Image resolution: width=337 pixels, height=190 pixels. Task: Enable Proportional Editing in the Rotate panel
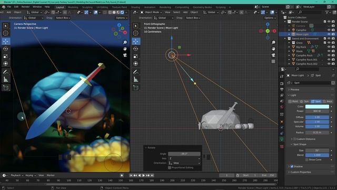pyautogui.click(x=170, y=167)
